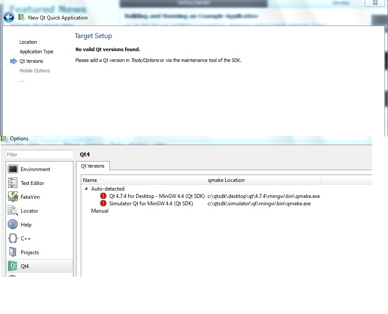388x314 pixels.
Task: Click the qmake Location column header
Action: 264,180
